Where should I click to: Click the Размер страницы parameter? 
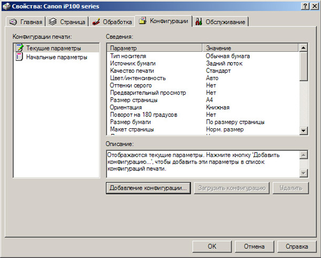tap(134, 100)
